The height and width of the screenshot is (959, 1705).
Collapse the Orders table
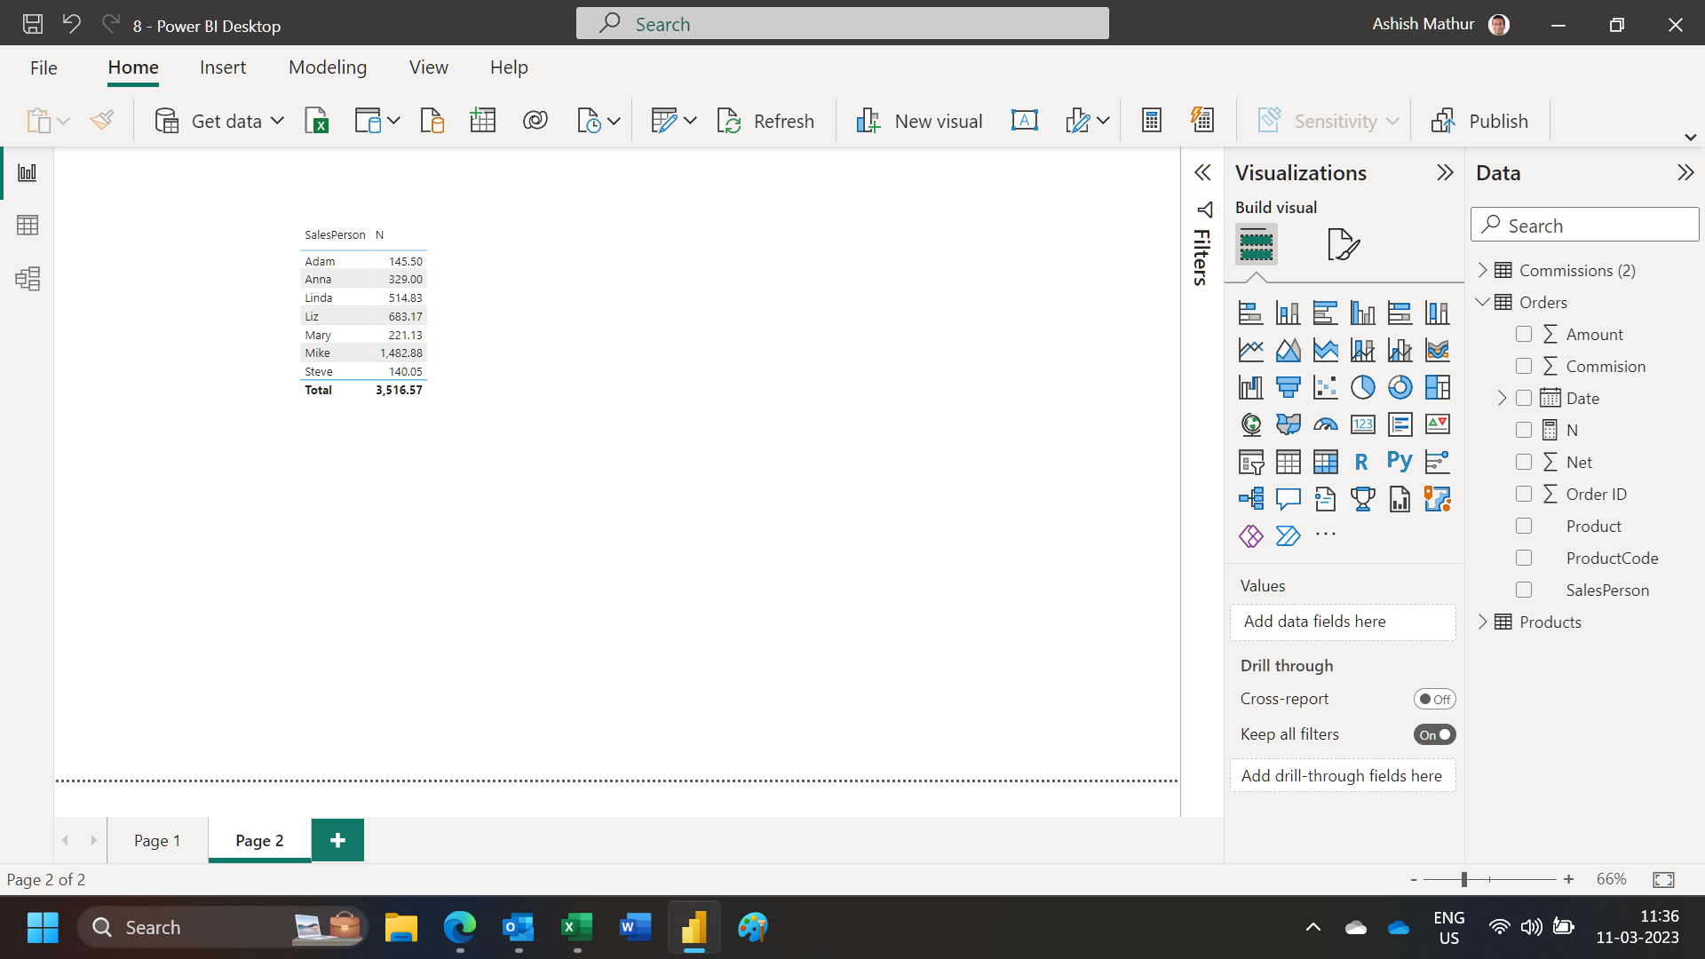pyautogui.click(x=1482, y=302)
